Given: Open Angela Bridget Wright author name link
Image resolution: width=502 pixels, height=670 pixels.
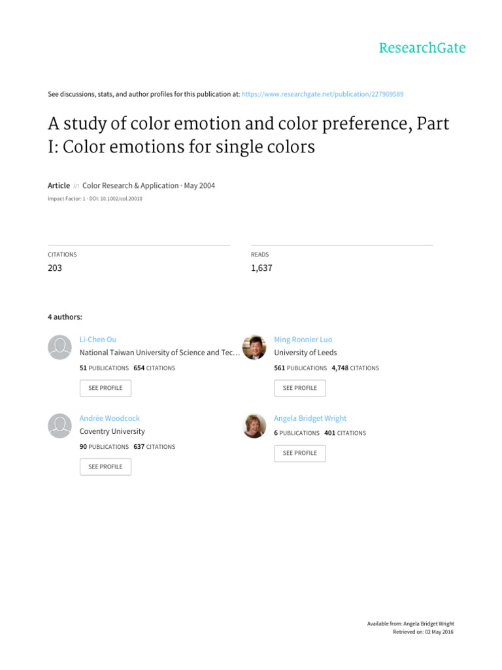Looking at the screenshot, I should pyautogui.click(x=310, y=418).
